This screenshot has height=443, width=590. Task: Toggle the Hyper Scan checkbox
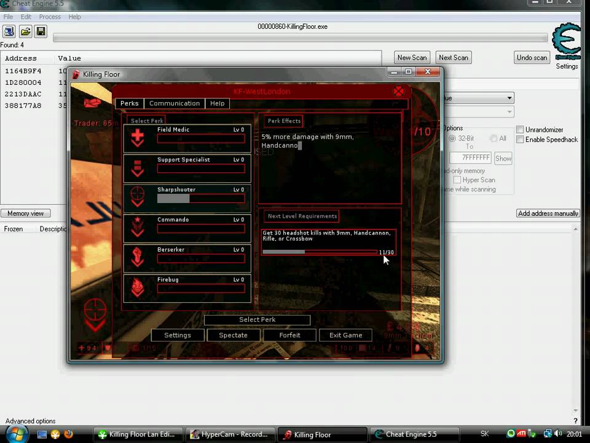coord(457,180)
